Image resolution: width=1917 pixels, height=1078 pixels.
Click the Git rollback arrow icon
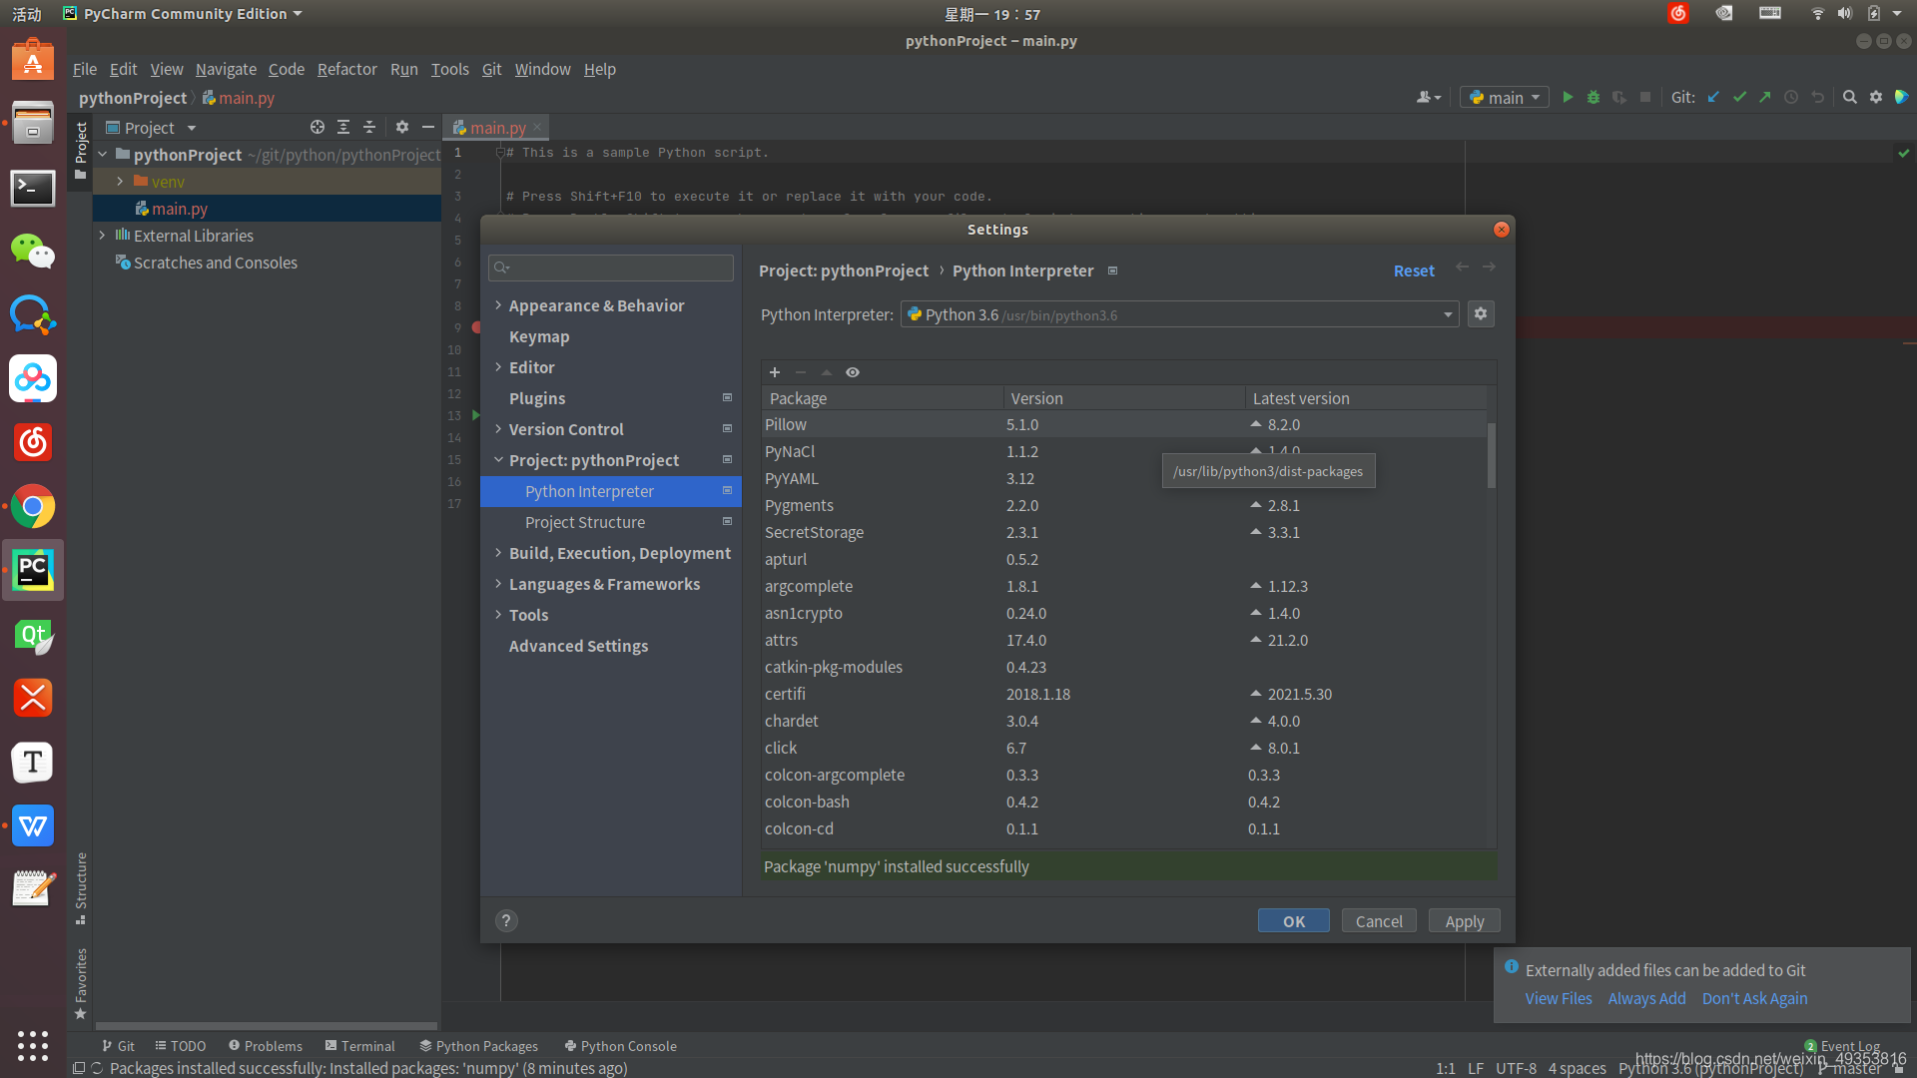pyautogui.click(x=1817, y=97)
